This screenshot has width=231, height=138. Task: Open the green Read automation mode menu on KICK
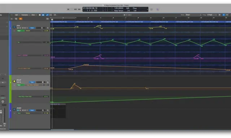click(21, 31)
